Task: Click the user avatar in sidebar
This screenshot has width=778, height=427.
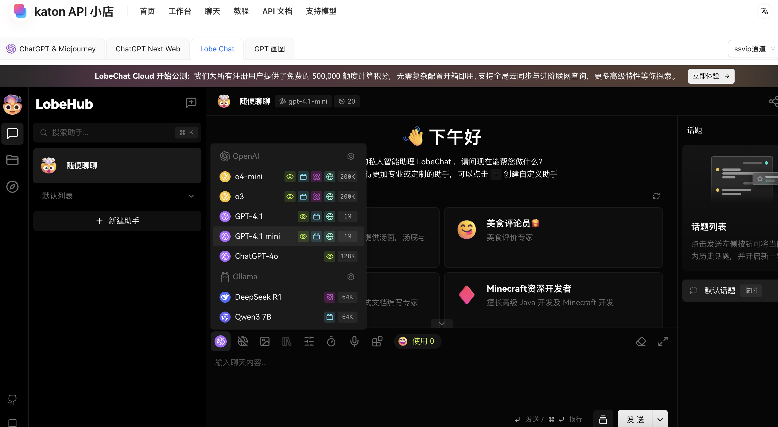Action: [12, 104]
